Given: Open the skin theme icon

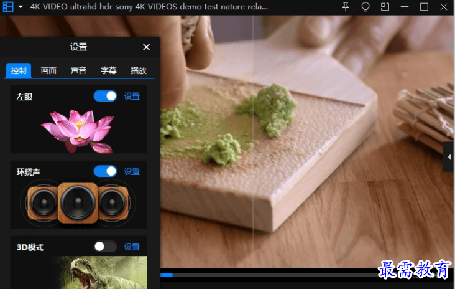Looking at the screenshot, I should tap(365, 7).
